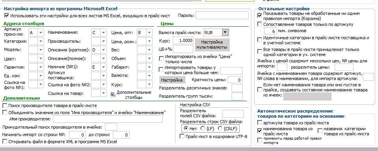
Task: Click the Настройка button near Кратность цены
Action: click(172, 80)
